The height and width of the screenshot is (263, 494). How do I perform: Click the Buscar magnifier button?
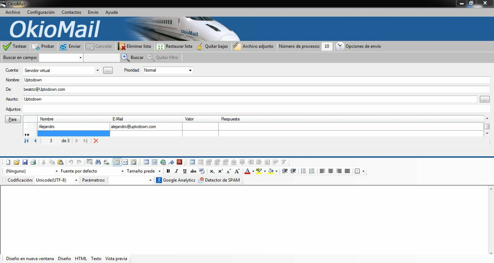tap(133, 58)
